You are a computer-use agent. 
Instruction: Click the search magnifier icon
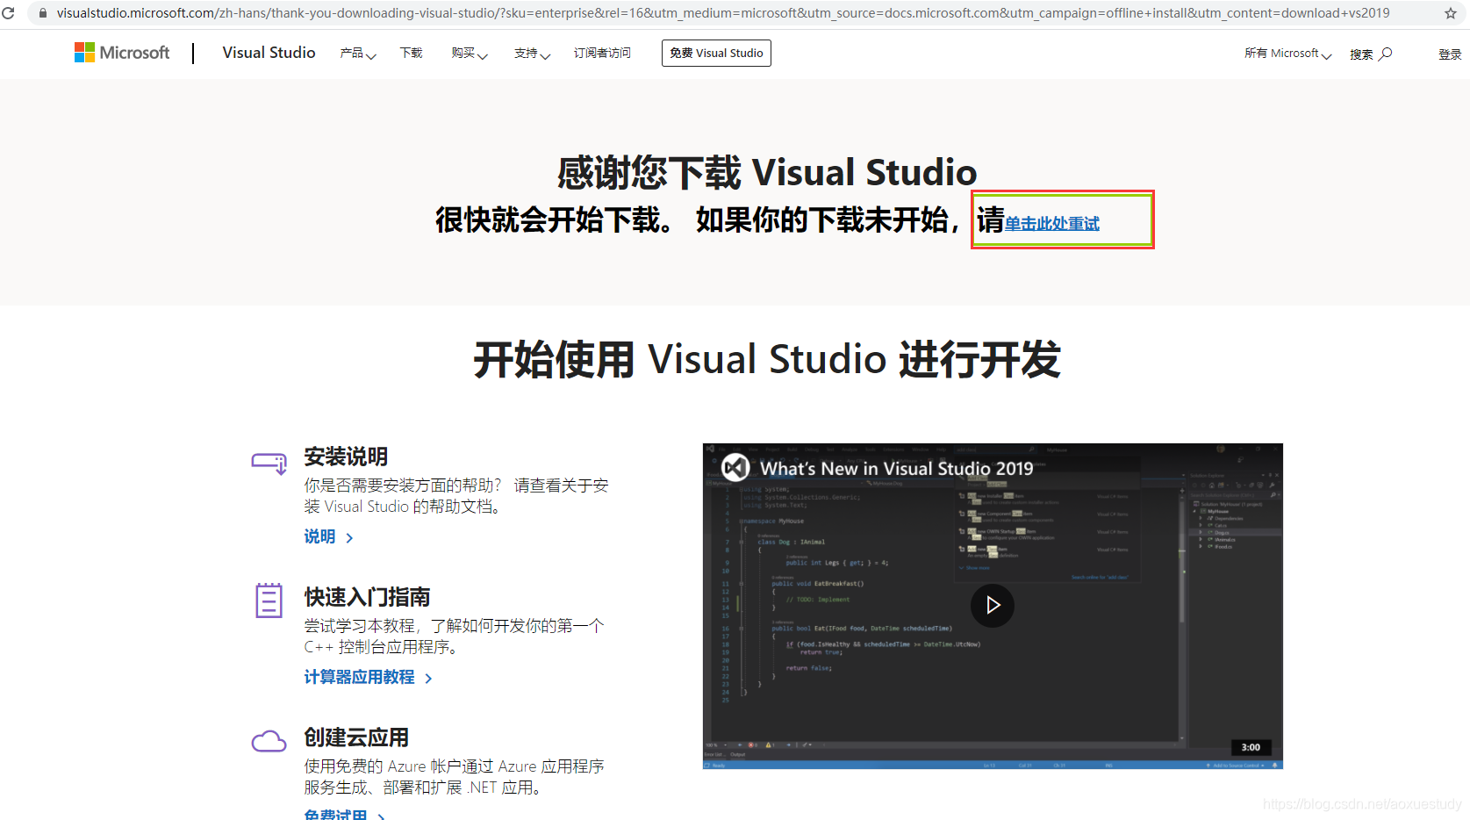[1386, 54]
